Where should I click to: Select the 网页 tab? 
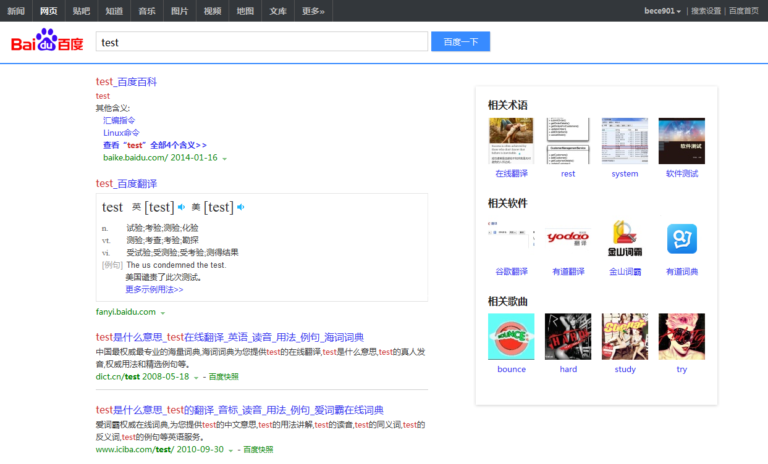point(49,10)
